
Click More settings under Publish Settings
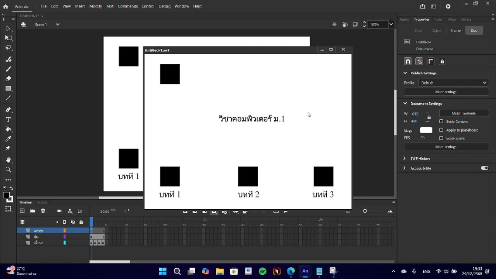(446, 92)
